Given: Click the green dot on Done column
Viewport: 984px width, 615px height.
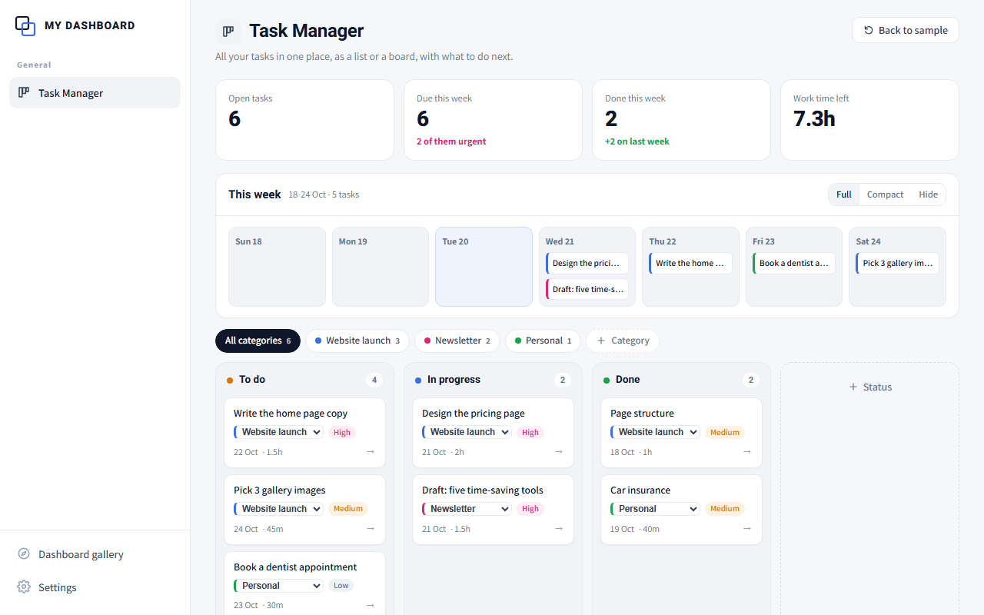Looking at the screenshot, I should pyautogui.click(x=607, y=381).
